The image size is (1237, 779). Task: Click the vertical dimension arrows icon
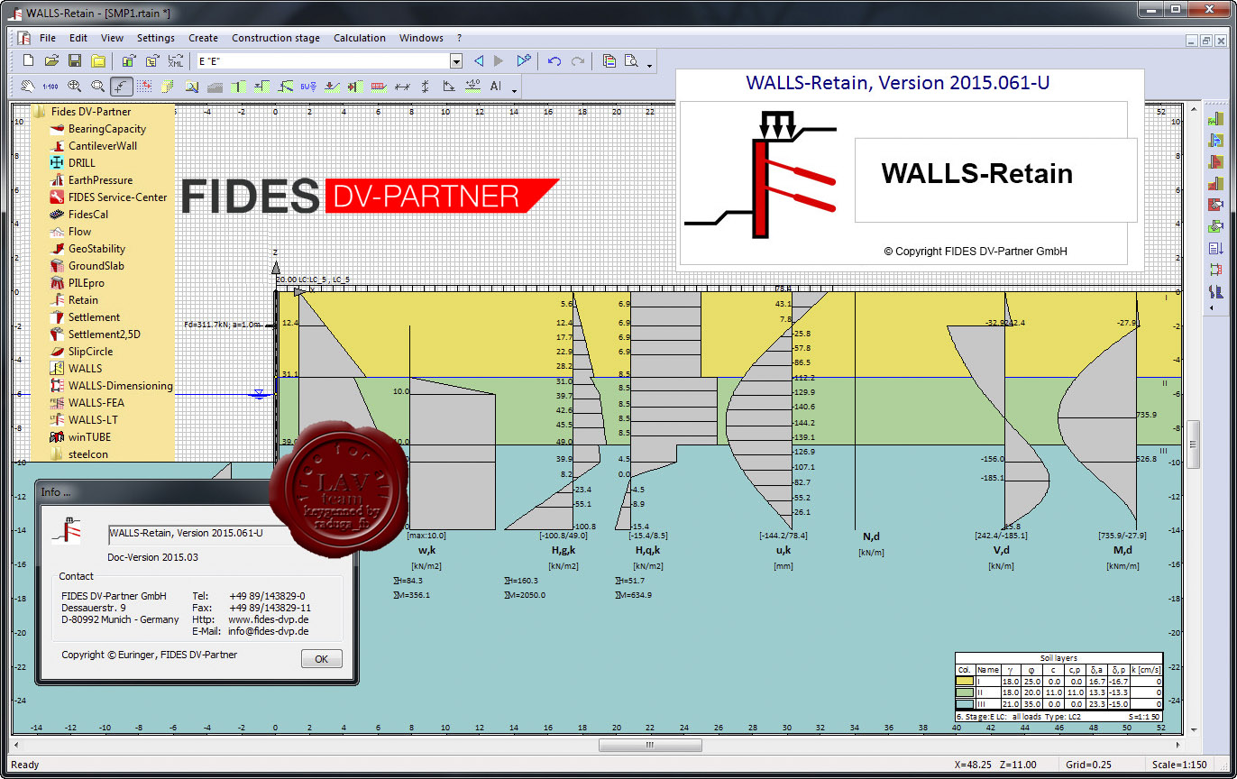(425, 87)
